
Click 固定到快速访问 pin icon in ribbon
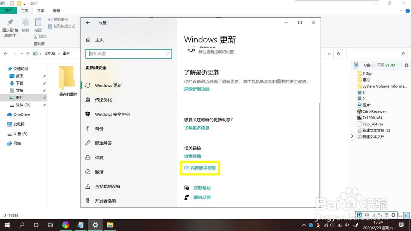[10, 22]
